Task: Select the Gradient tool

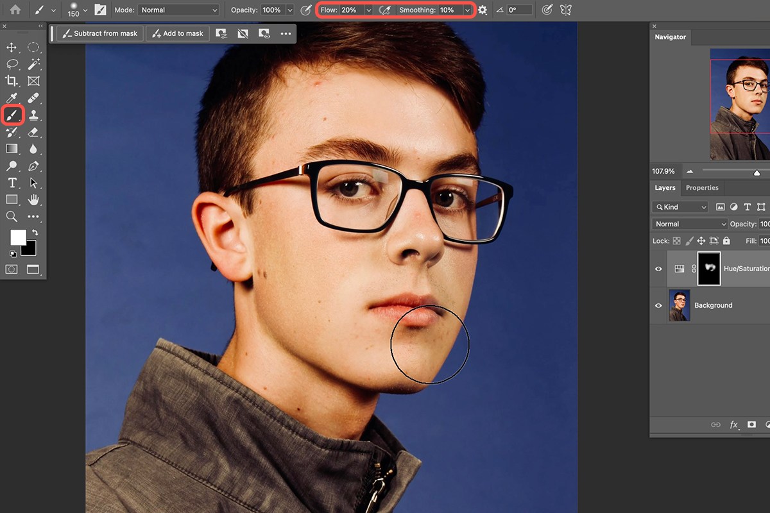Action: (x=12, y=149)
